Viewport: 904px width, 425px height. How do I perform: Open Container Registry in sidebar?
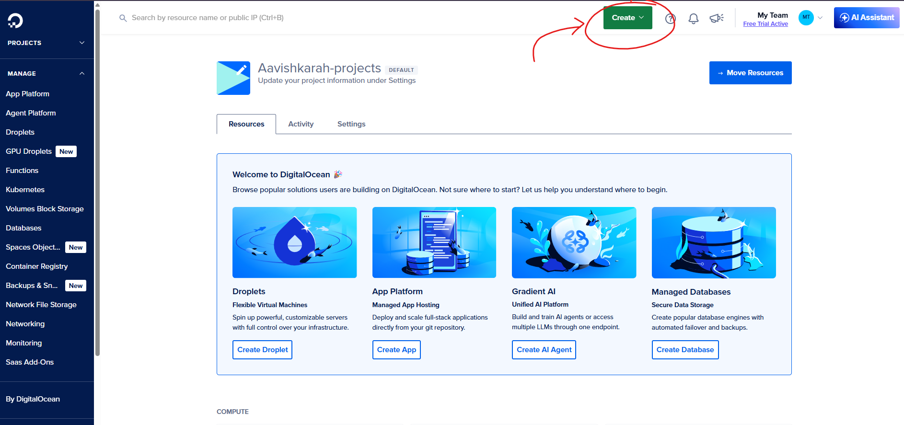tap(37, 266)
